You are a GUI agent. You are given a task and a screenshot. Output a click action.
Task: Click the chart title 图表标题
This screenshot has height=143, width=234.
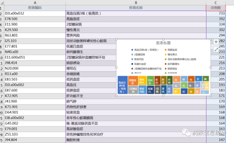pyautogui.click(x=163, y=43)
